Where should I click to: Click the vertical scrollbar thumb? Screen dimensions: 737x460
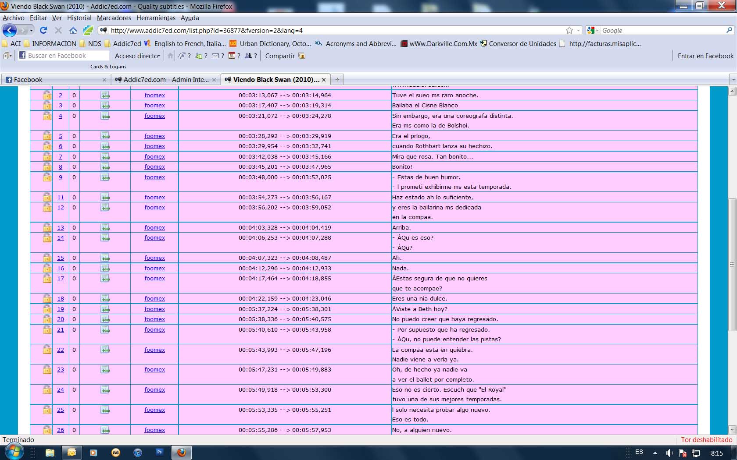point(732,265)
